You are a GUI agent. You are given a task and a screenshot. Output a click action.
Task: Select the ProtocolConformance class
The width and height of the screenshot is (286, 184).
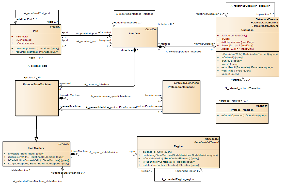click(181, 87)
